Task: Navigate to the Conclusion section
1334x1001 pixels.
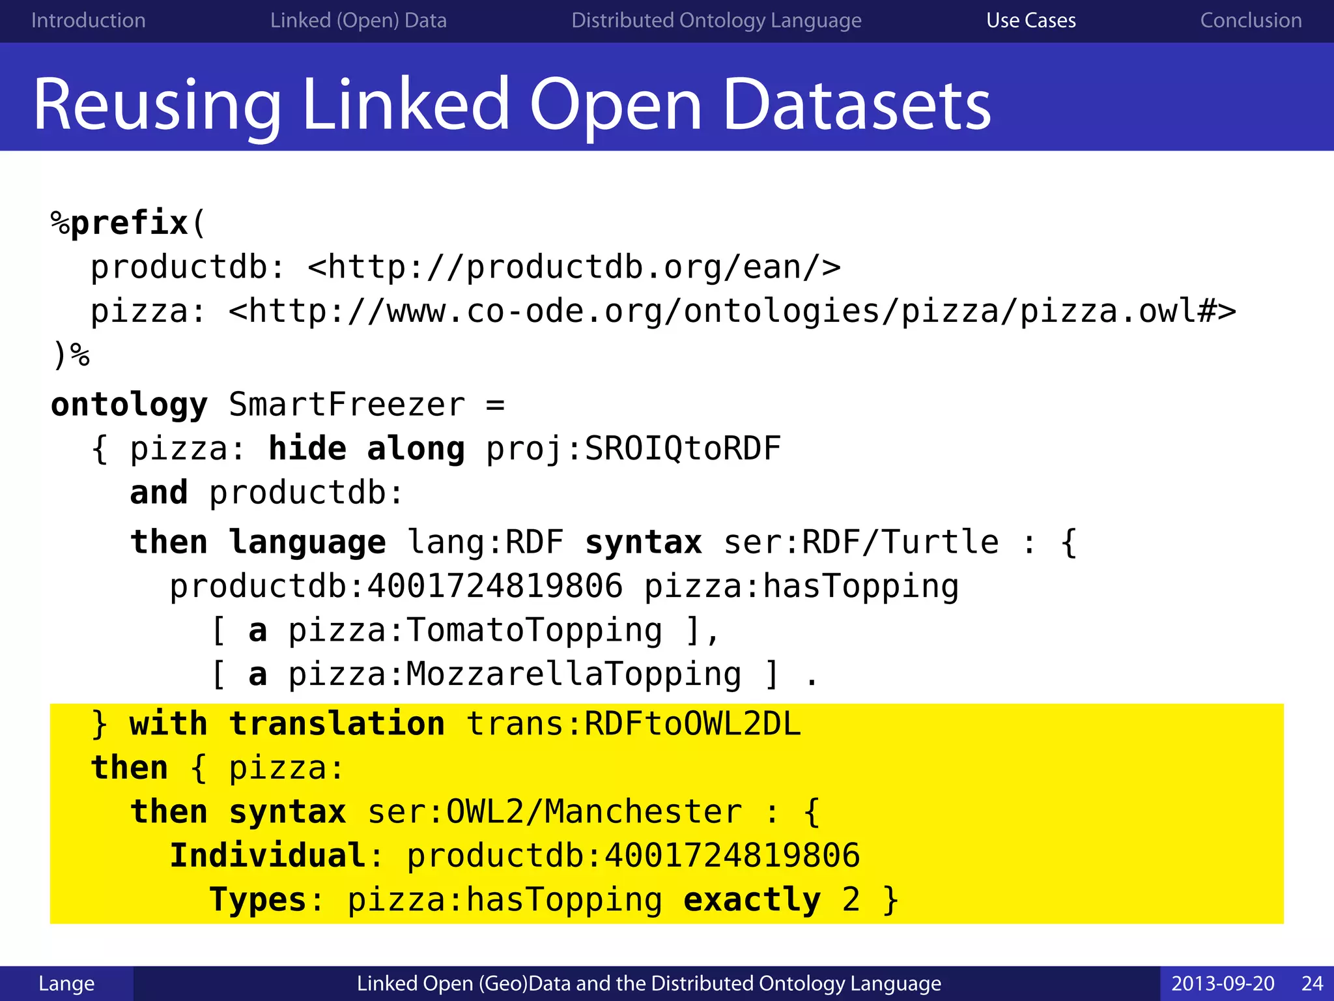Action: pyautogui.click(x=1251, y=20)
